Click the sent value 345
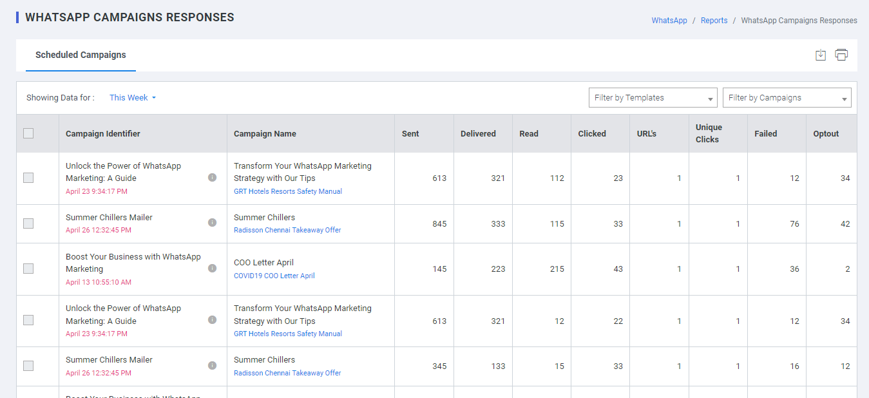 (439, 366)
